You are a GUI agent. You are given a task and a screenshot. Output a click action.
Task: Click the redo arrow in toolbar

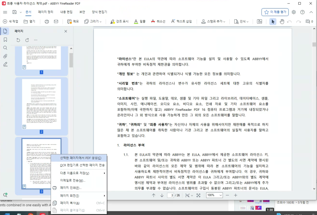pyautogui.click(x=298, y=22)
